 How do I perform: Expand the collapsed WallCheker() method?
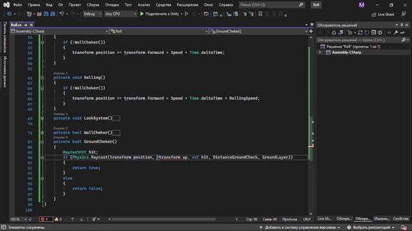pos(42,133)
